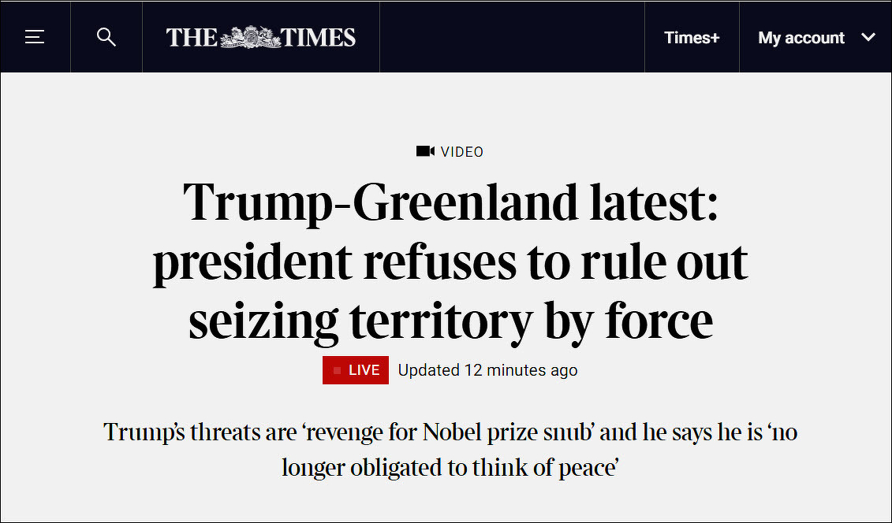Click headline line 'seizing territory by force'
The image size is (892, 523).
point(450,321)
